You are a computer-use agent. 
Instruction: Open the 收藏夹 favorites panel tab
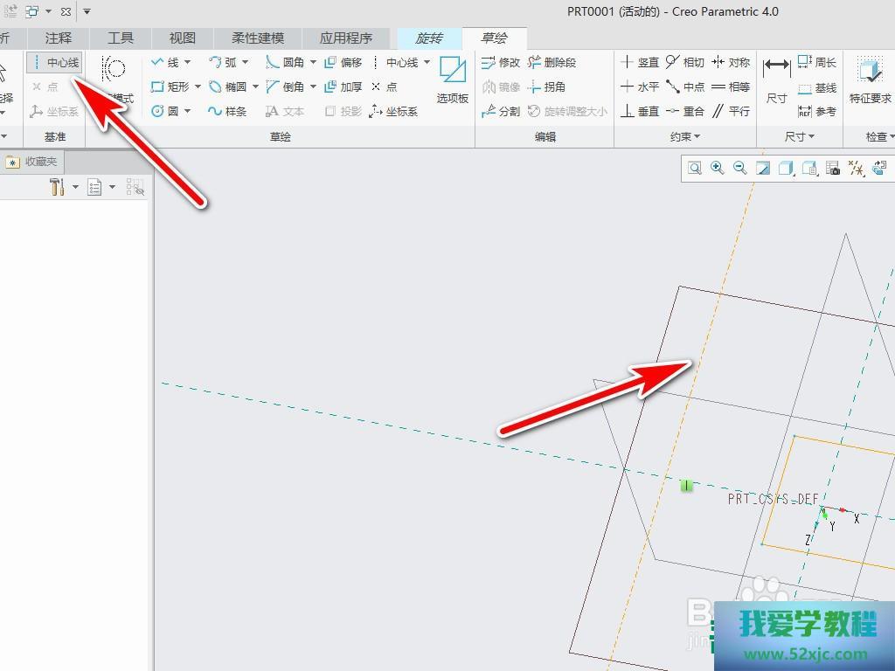point(33,162)
